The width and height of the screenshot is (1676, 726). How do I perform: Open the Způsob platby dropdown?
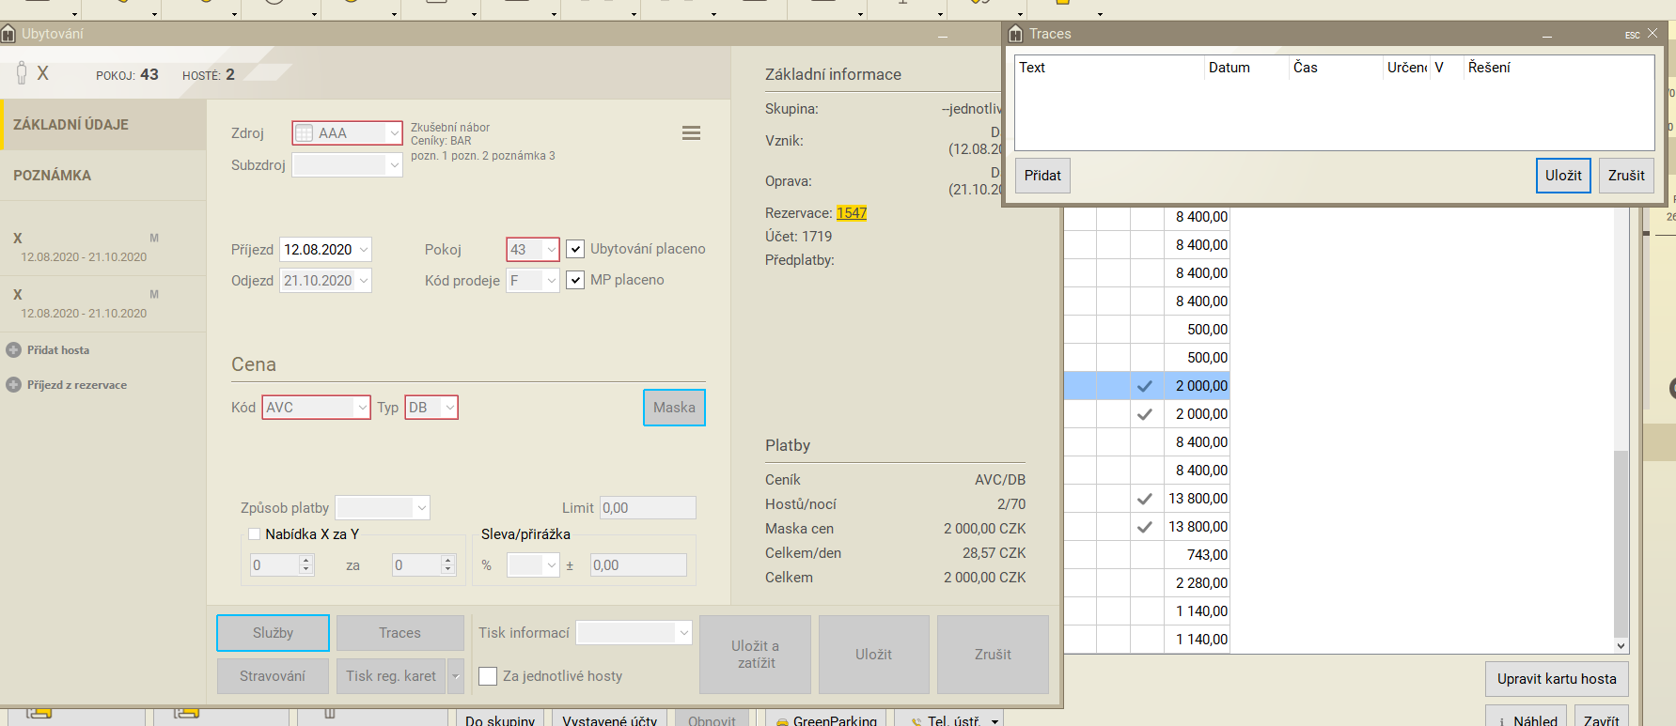coord(421,508)
